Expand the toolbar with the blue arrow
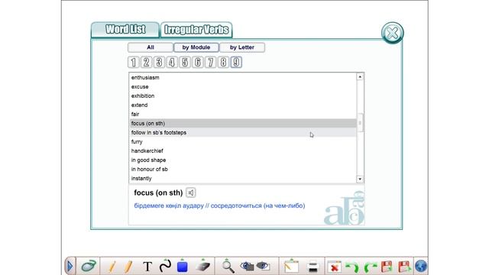The width and height of the screenshot is (489, 275). 70,267
